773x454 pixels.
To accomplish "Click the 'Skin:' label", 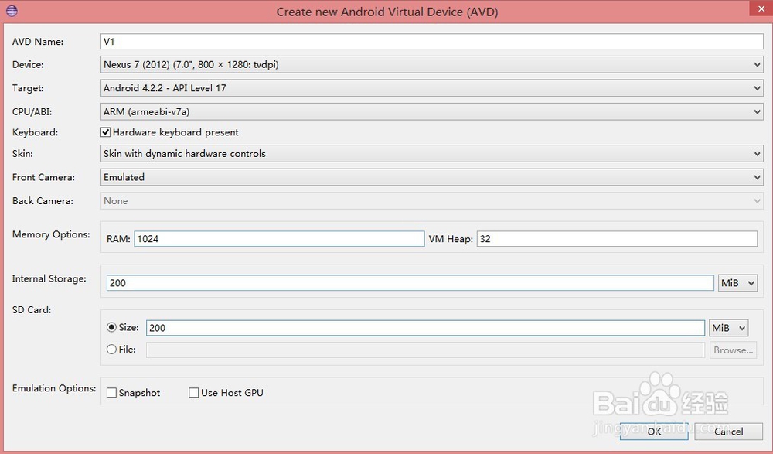I will pos(22,153).
